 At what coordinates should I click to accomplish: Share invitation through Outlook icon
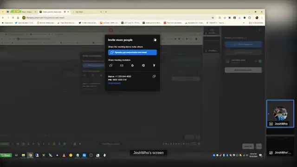pyautogui.click(x=143, y=65)
